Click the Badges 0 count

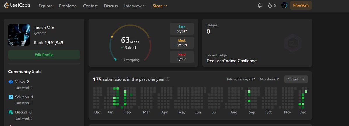[208, 31]
